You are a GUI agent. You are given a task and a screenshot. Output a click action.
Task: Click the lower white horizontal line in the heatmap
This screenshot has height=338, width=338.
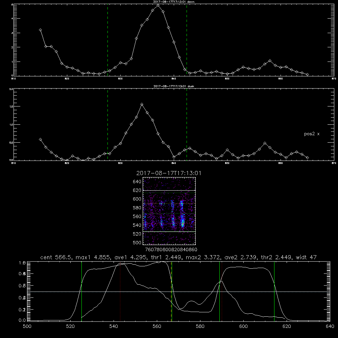pyautogui.click(x=169, y=232)
